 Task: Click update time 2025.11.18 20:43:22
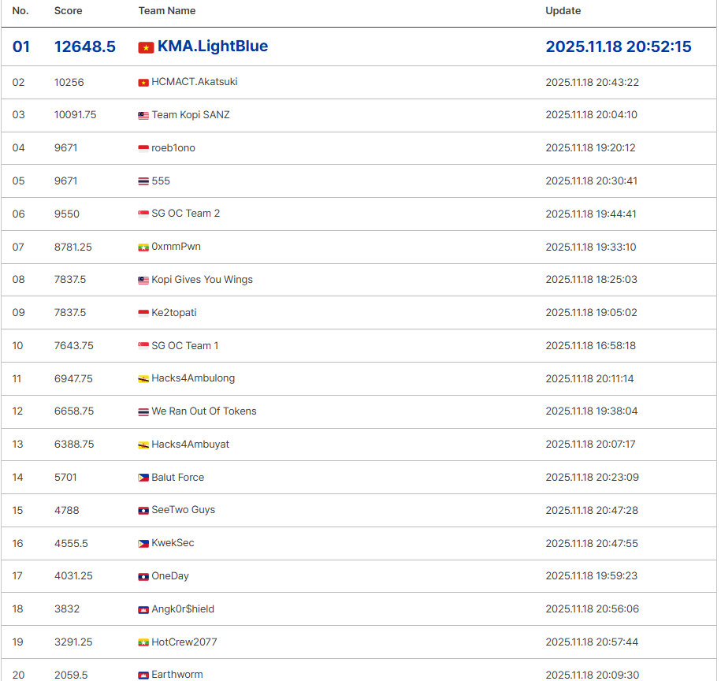[593, 82]
